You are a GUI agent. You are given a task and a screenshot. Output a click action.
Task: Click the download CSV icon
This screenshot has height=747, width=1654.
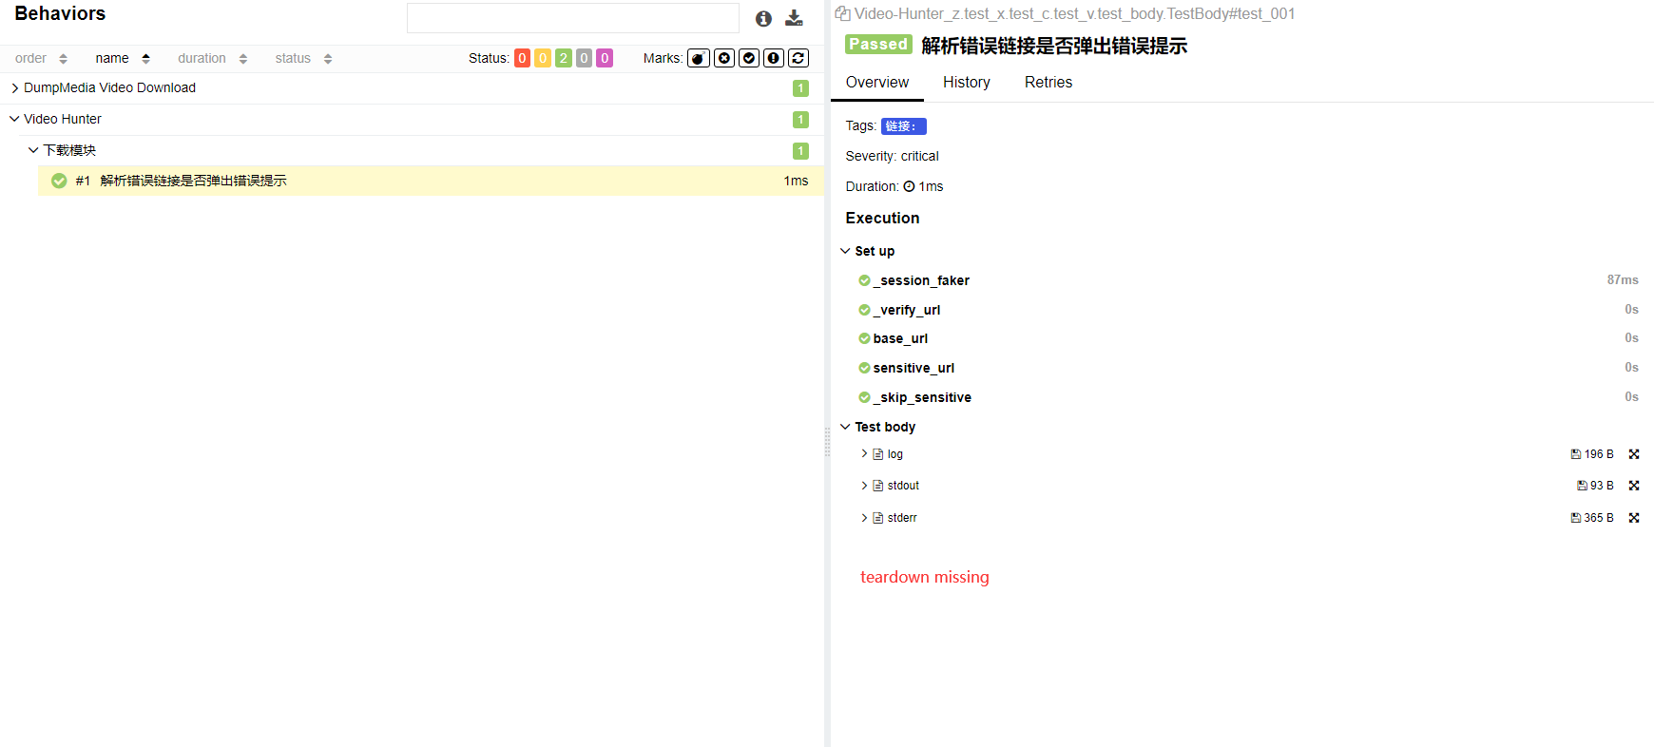795,18
